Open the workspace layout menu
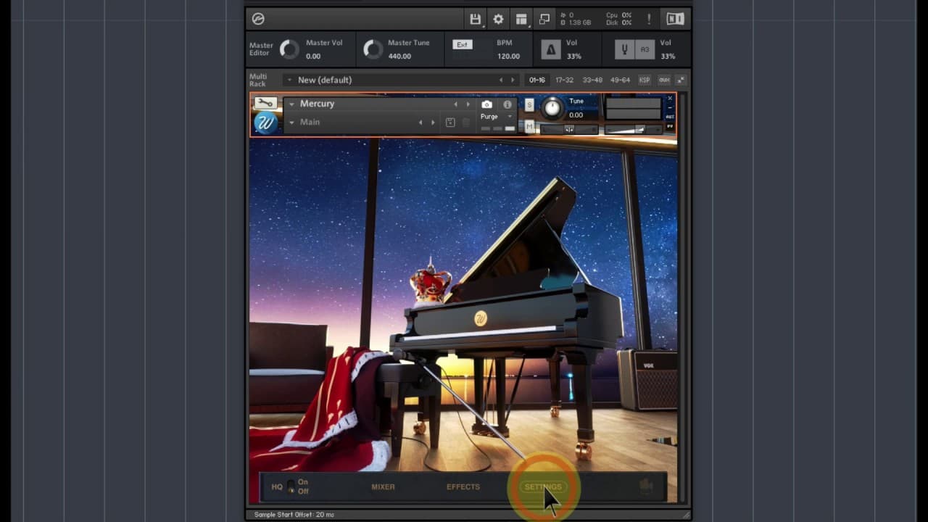 coord(521,20)
